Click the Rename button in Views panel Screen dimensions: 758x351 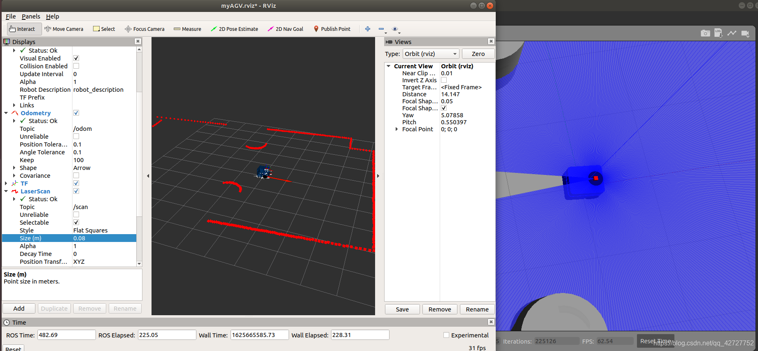tap(477, 309)
